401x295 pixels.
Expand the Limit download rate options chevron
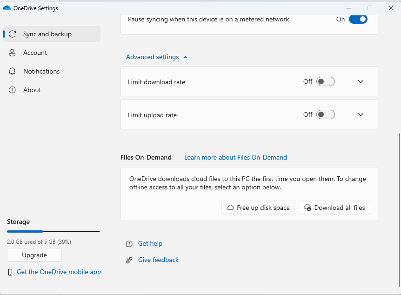point(361,81)
